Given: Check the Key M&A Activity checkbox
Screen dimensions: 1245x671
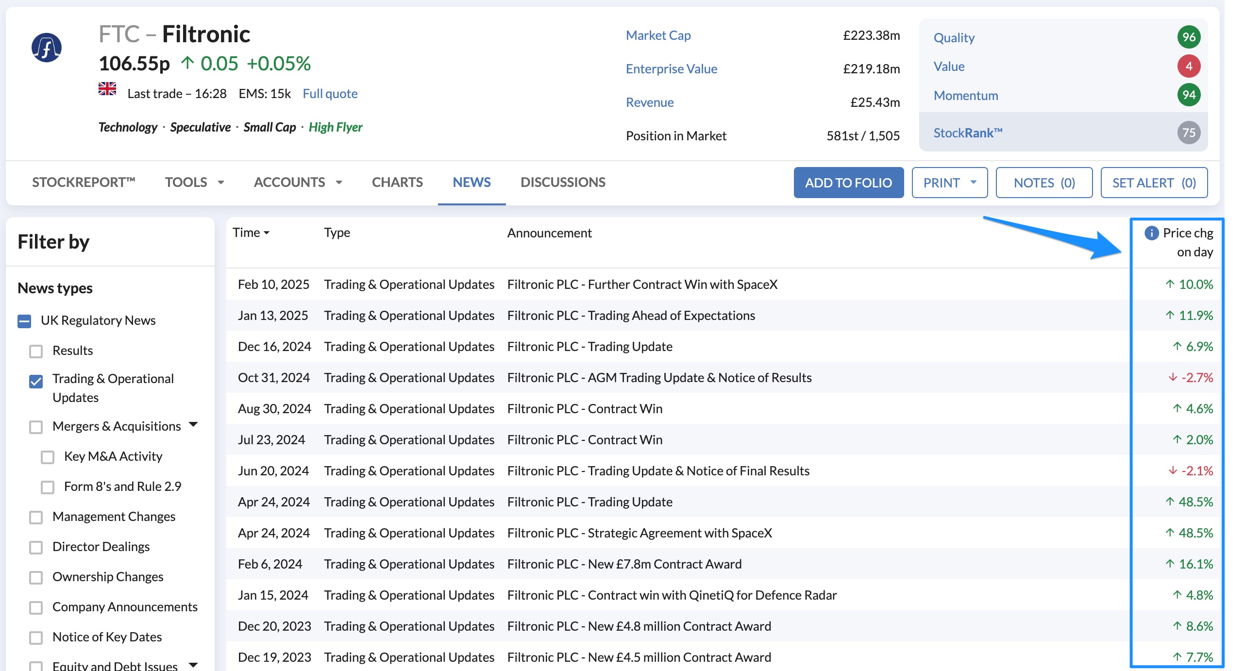Looking at the screenshot, I should pos(48,457).
